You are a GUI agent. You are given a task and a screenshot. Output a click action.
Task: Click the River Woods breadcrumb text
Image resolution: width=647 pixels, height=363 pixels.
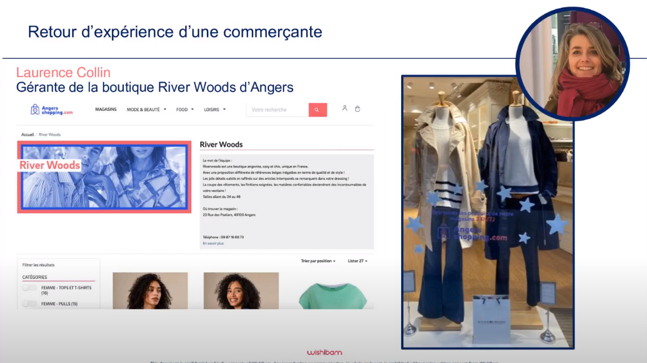coord(50,135)
